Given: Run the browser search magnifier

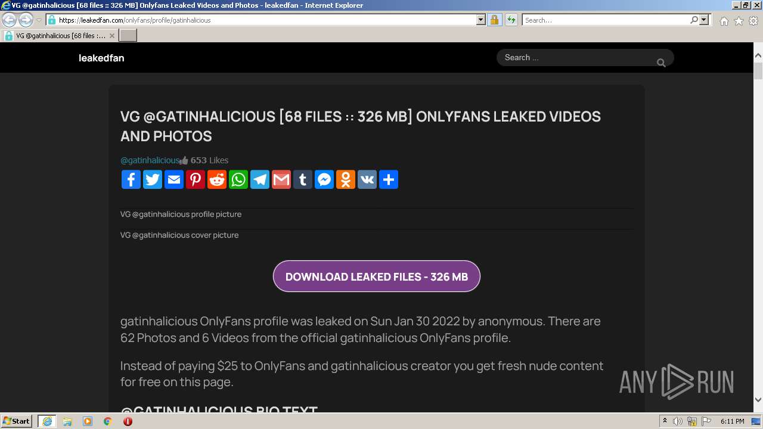Looking at the screenshot, I should (694, 20).
